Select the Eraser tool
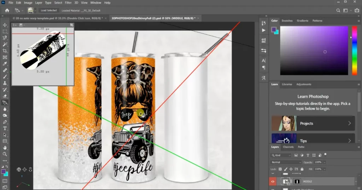Screen dimensions: 362x190 5,96
